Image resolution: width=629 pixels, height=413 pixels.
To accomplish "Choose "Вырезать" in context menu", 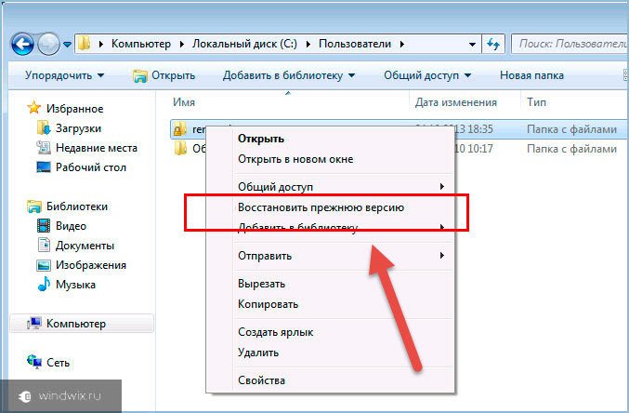I will tap(261, 284).
